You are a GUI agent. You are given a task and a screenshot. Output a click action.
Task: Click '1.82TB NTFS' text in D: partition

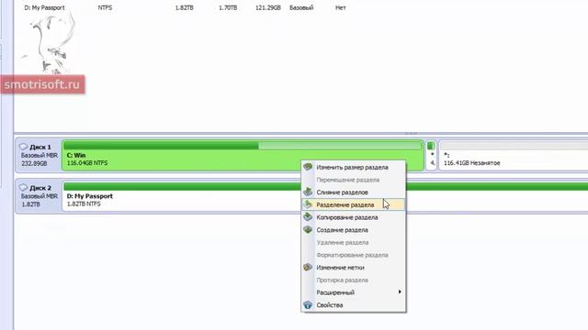pyautogui.click(x=84, y=203)
